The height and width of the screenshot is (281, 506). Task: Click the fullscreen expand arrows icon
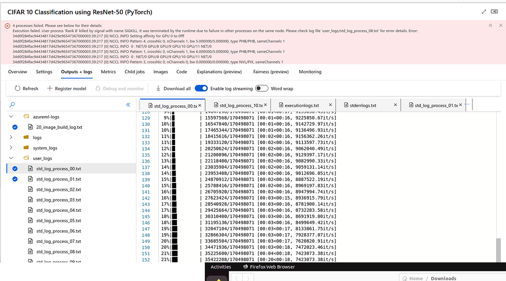484,12
